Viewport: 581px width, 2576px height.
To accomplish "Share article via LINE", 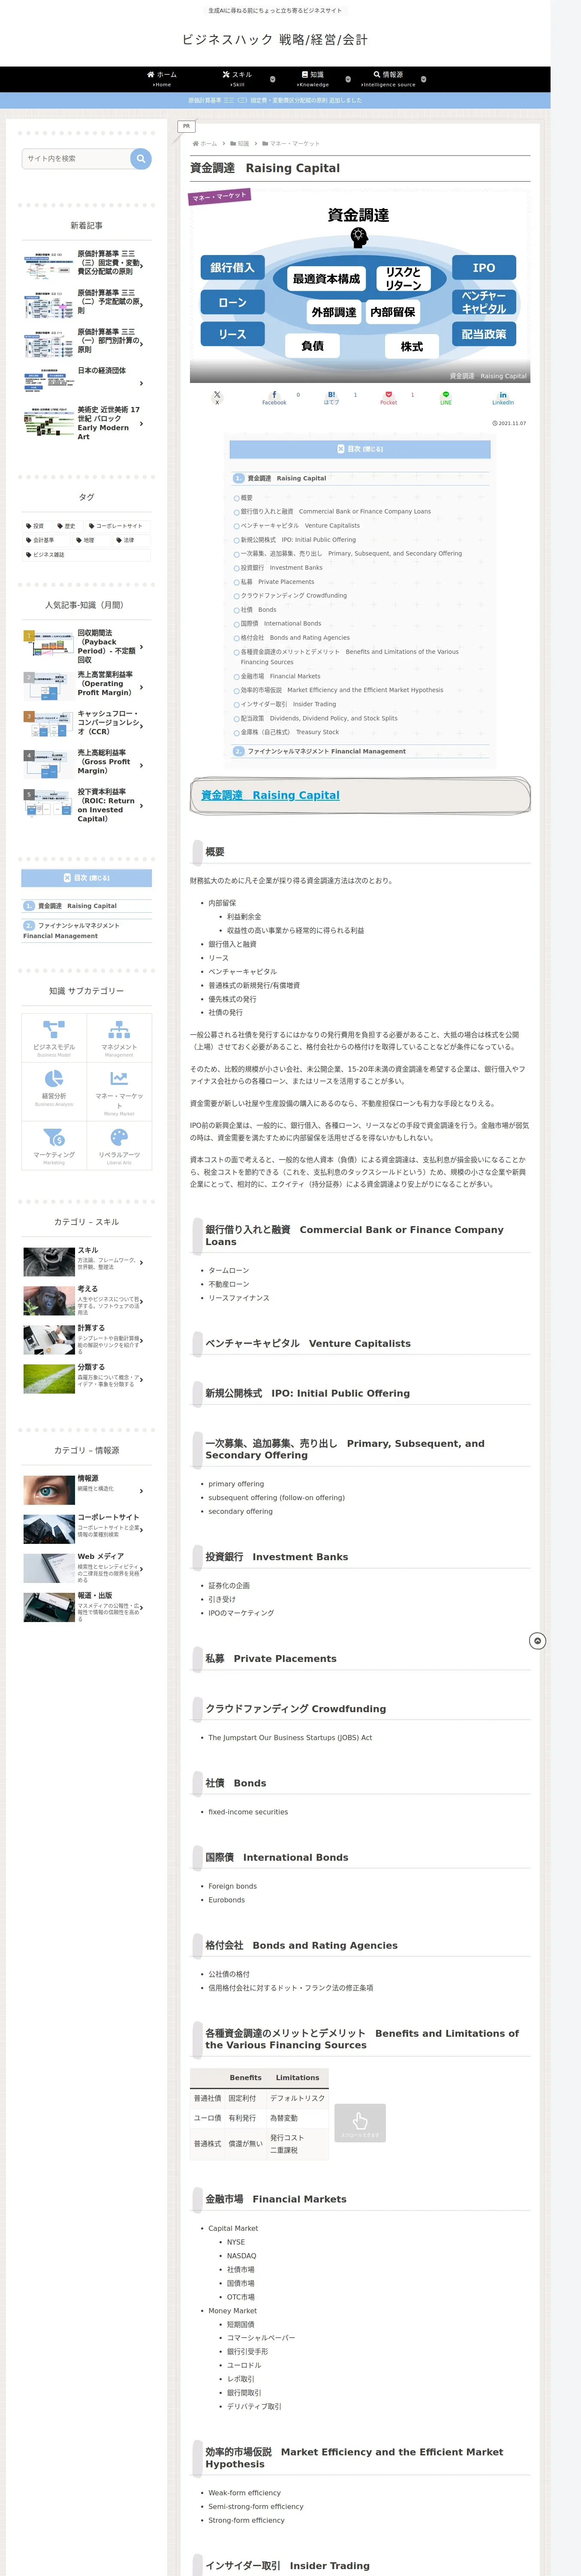I will point(446,397).
